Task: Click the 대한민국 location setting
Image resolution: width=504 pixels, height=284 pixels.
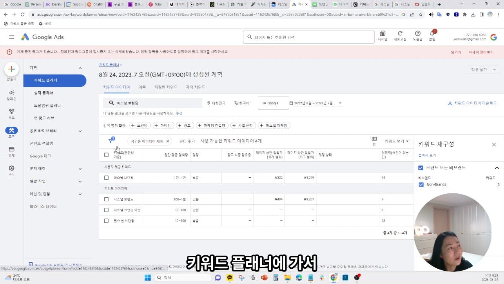Action: (x=216, y=103)
